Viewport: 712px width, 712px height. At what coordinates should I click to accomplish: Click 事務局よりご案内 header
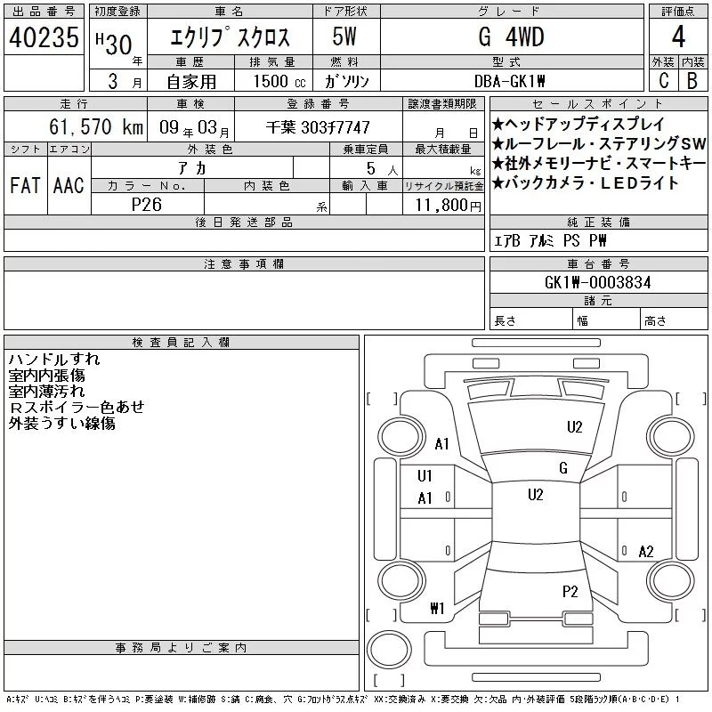coord(182,648)
